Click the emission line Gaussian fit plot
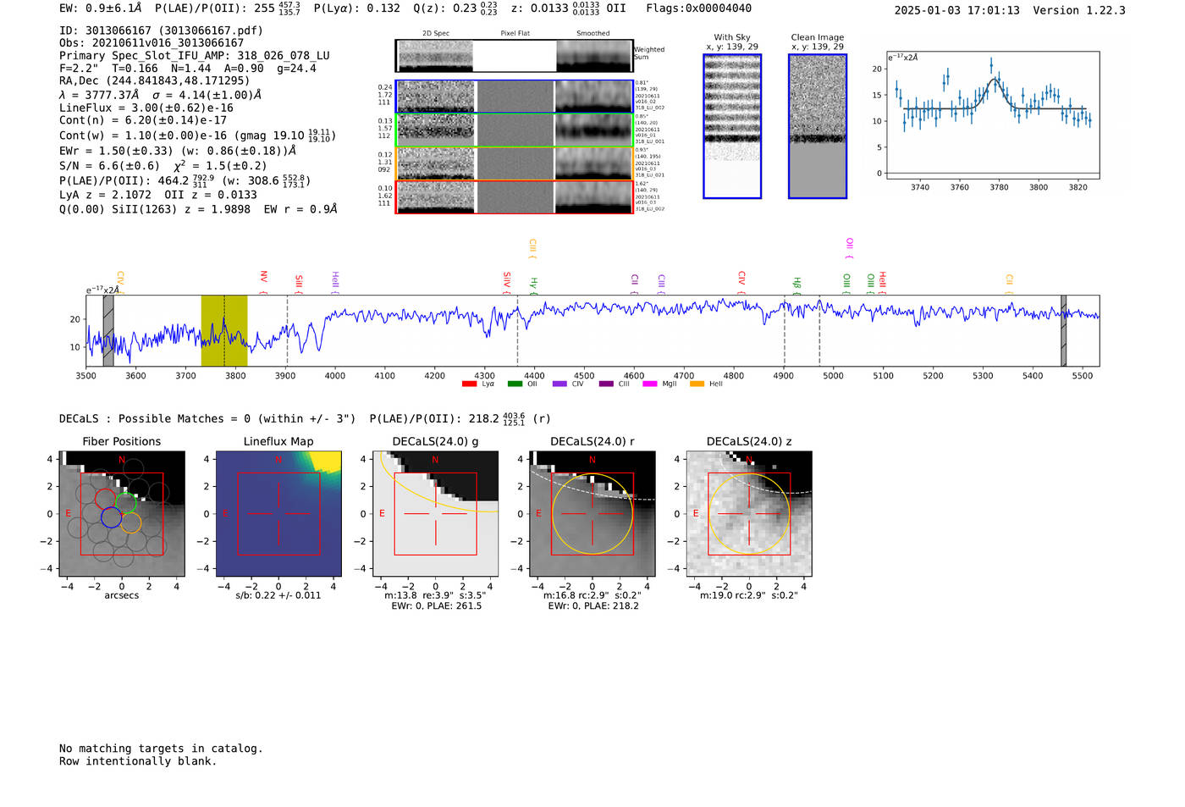The image size is (1185, 807). pos(993,115)
